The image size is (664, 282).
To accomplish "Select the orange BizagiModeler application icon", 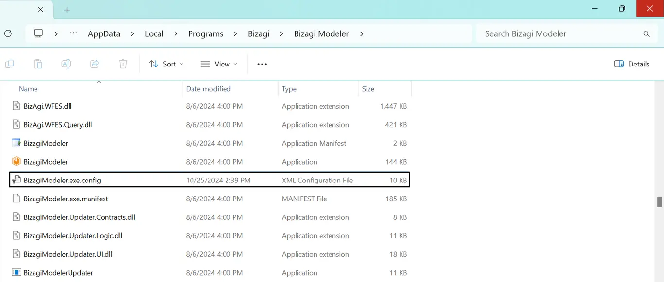I will pyautogui.click(x=16, y=162).
